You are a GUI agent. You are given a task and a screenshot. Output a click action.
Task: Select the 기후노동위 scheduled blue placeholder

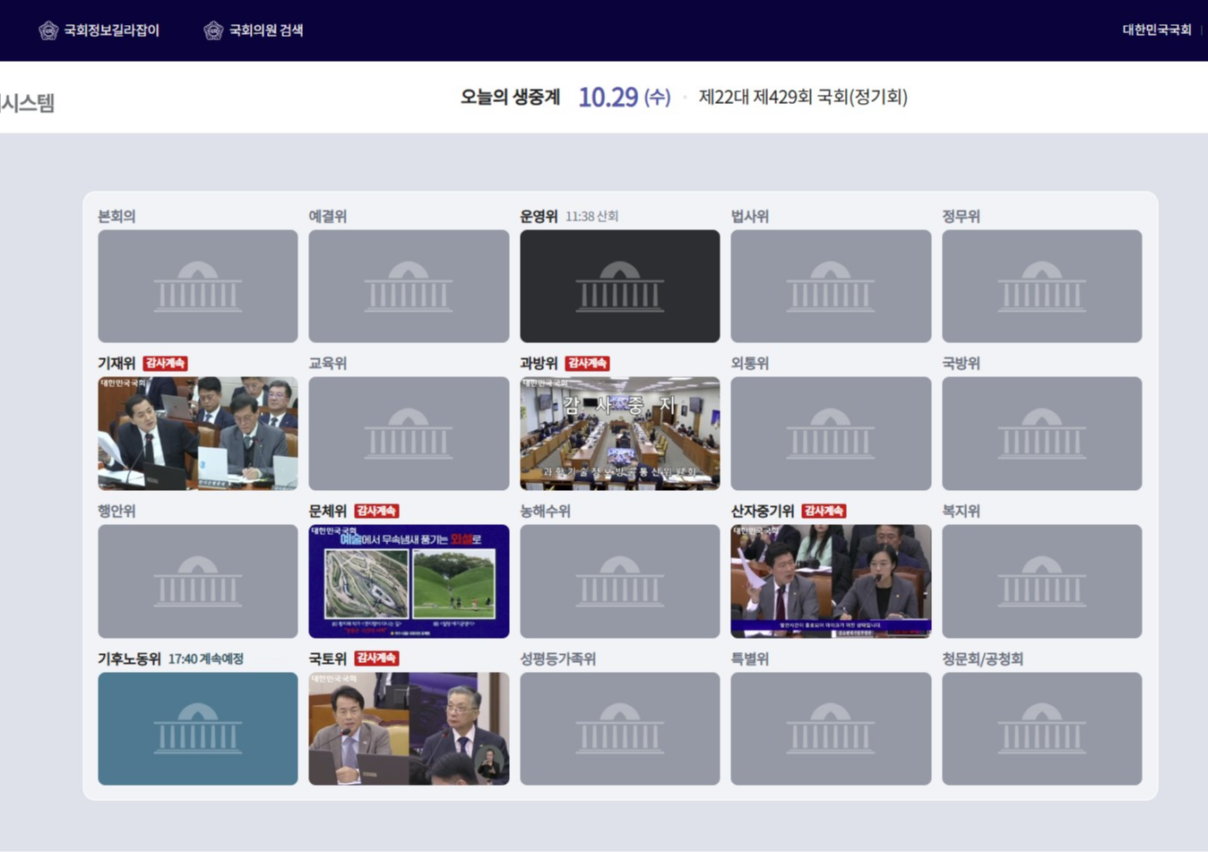(197, 728)
